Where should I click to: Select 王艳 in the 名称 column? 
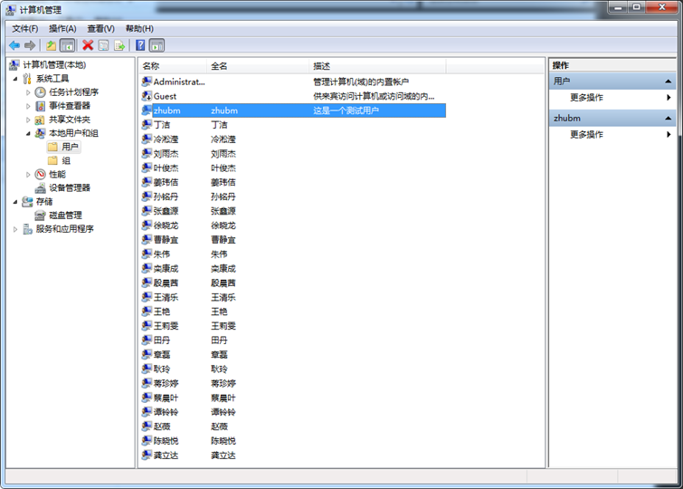click(162, 312)
